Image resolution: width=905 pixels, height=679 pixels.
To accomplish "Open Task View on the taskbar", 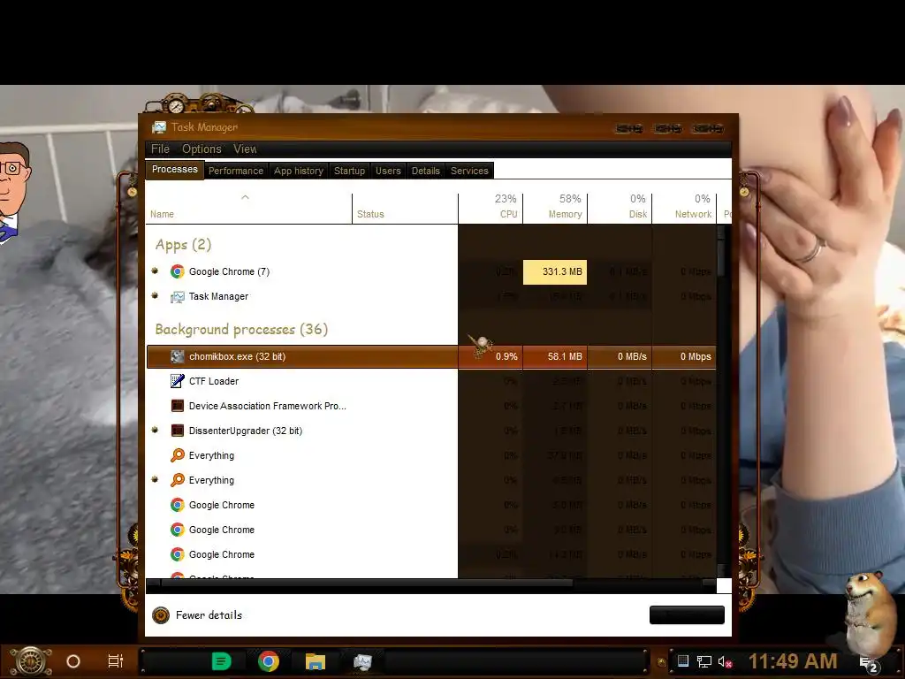I will tap(116, 661).
